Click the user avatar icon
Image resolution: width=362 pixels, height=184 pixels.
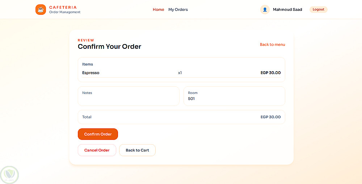[x=265, y=9]
